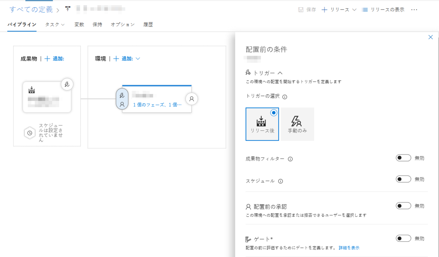This screenshot has height=257, width=439.
Task: Enable the ゲート toggle
Action: pos(403,238)
